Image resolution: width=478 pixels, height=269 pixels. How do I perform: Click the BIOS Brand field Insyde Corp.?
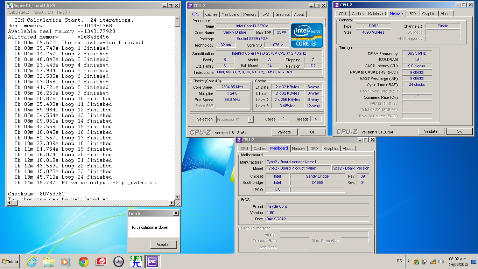[317, 206]
